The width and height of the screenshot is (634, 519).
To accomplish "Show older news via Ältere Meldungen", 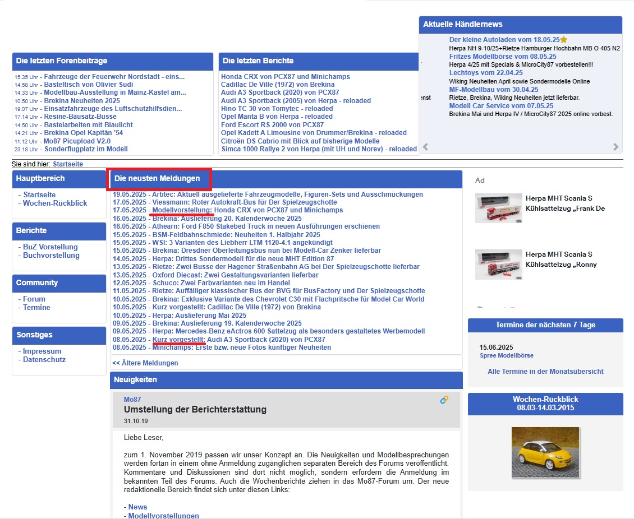I will click(145, 363).
